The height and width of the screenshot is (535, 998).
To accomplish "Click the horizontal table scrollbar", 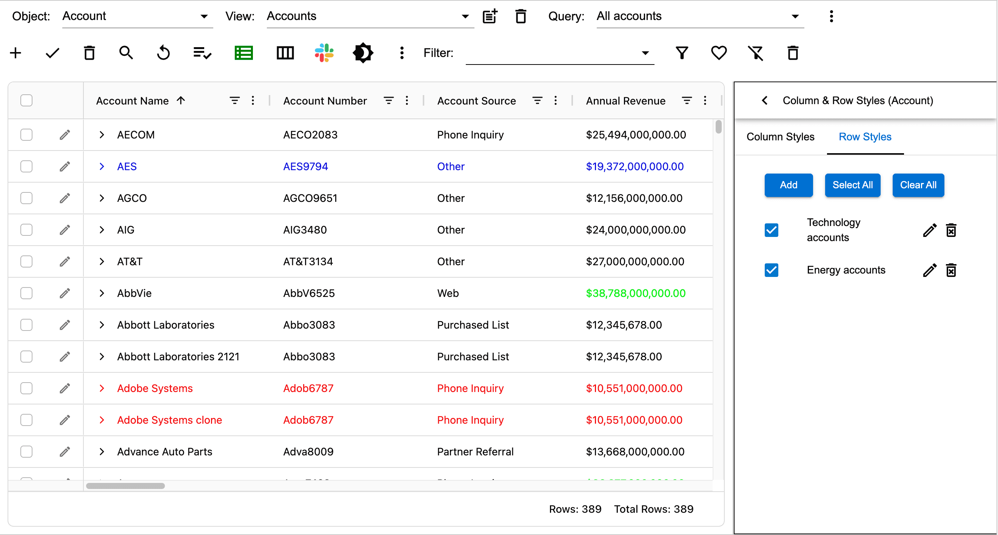I will pyautogui.click(x=125, y=486).
